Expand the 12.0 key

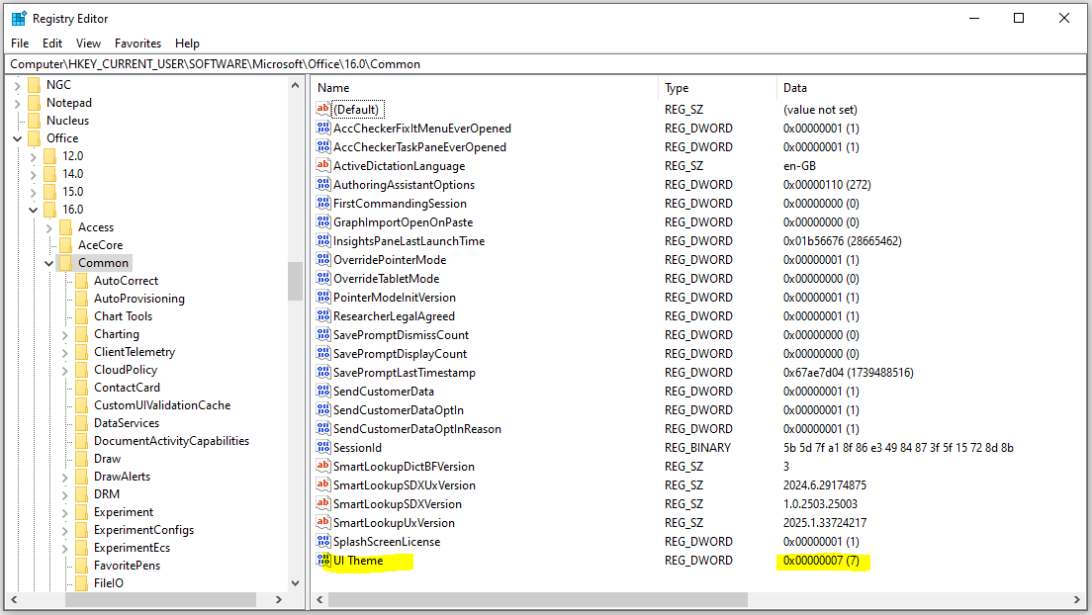pos(34,156)
